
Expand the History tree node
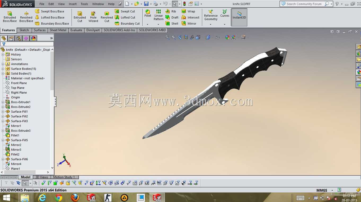click(x=3, y=54)
